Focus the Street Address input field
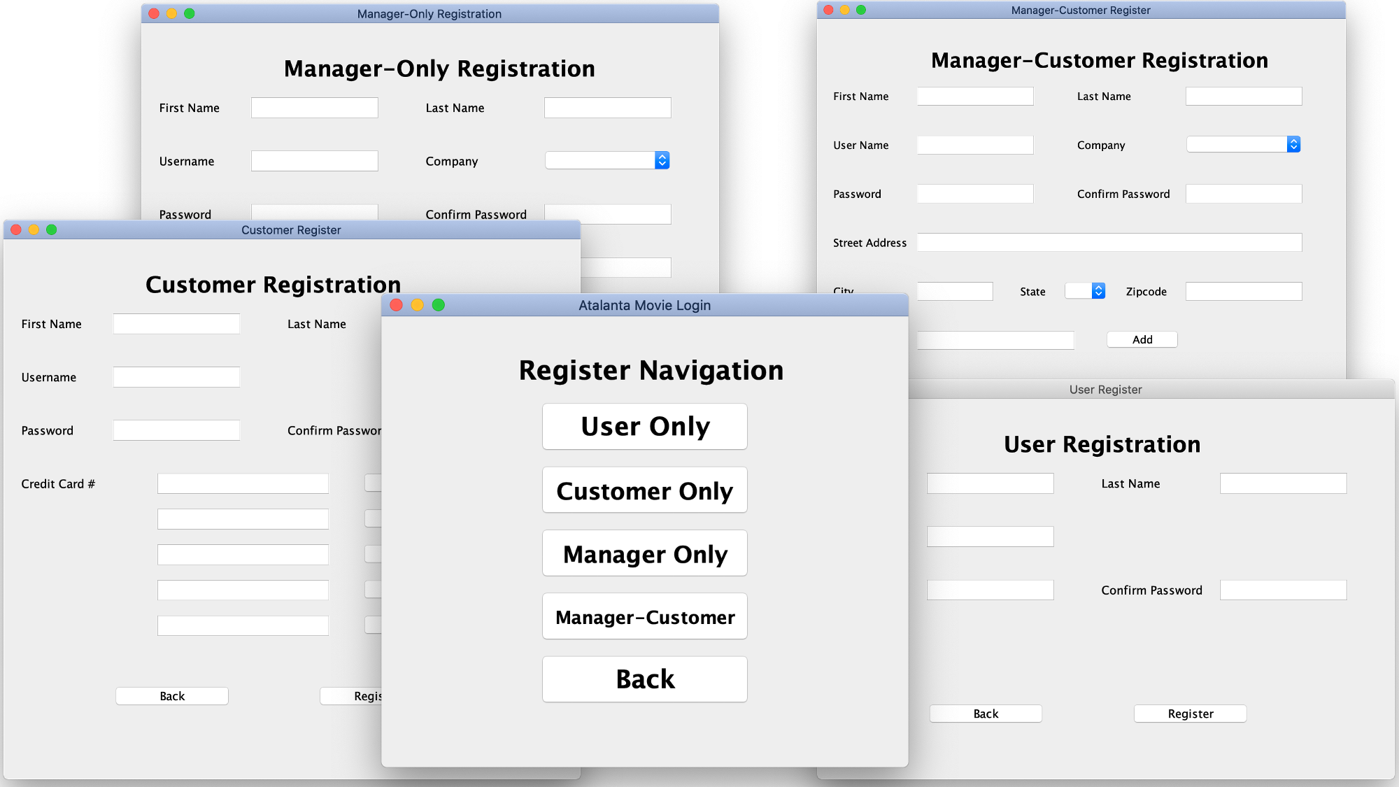This screenshot has height=787, width=1399. 1109,243
